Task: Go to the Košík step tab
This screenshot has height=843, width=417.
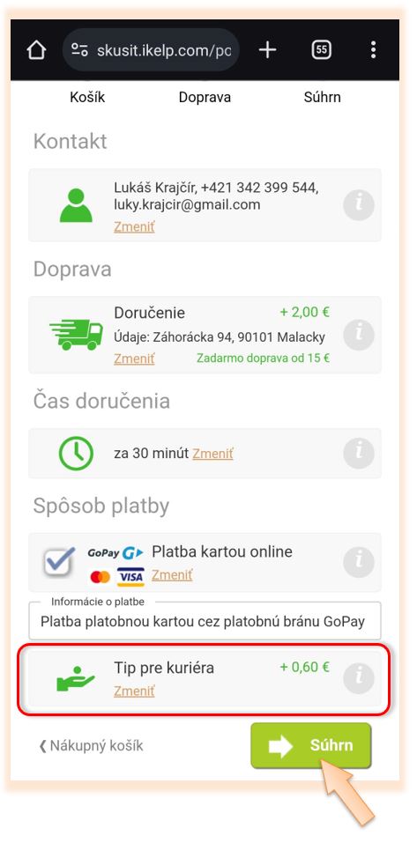Action: [x=87, y=97]
